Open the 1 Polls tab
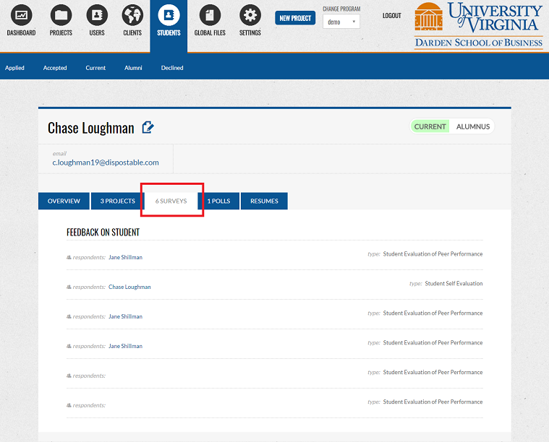The height and width of the screenshot is (442, 549). [x=218, y=201]
